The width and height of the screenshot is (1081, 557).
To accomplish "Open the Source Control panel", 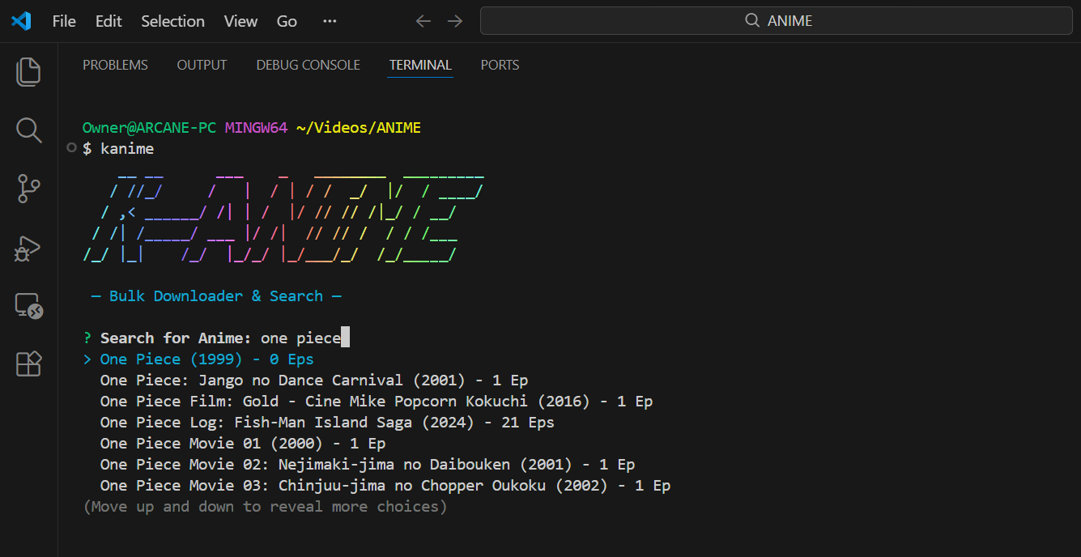I will coord(28,188).
